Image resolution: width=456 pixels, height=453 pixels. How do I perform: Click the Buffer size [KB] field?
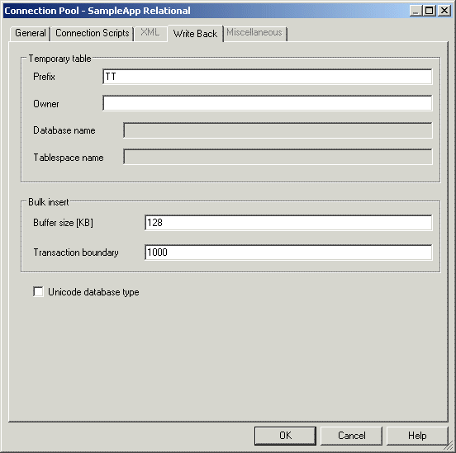[x=288, y=223]
